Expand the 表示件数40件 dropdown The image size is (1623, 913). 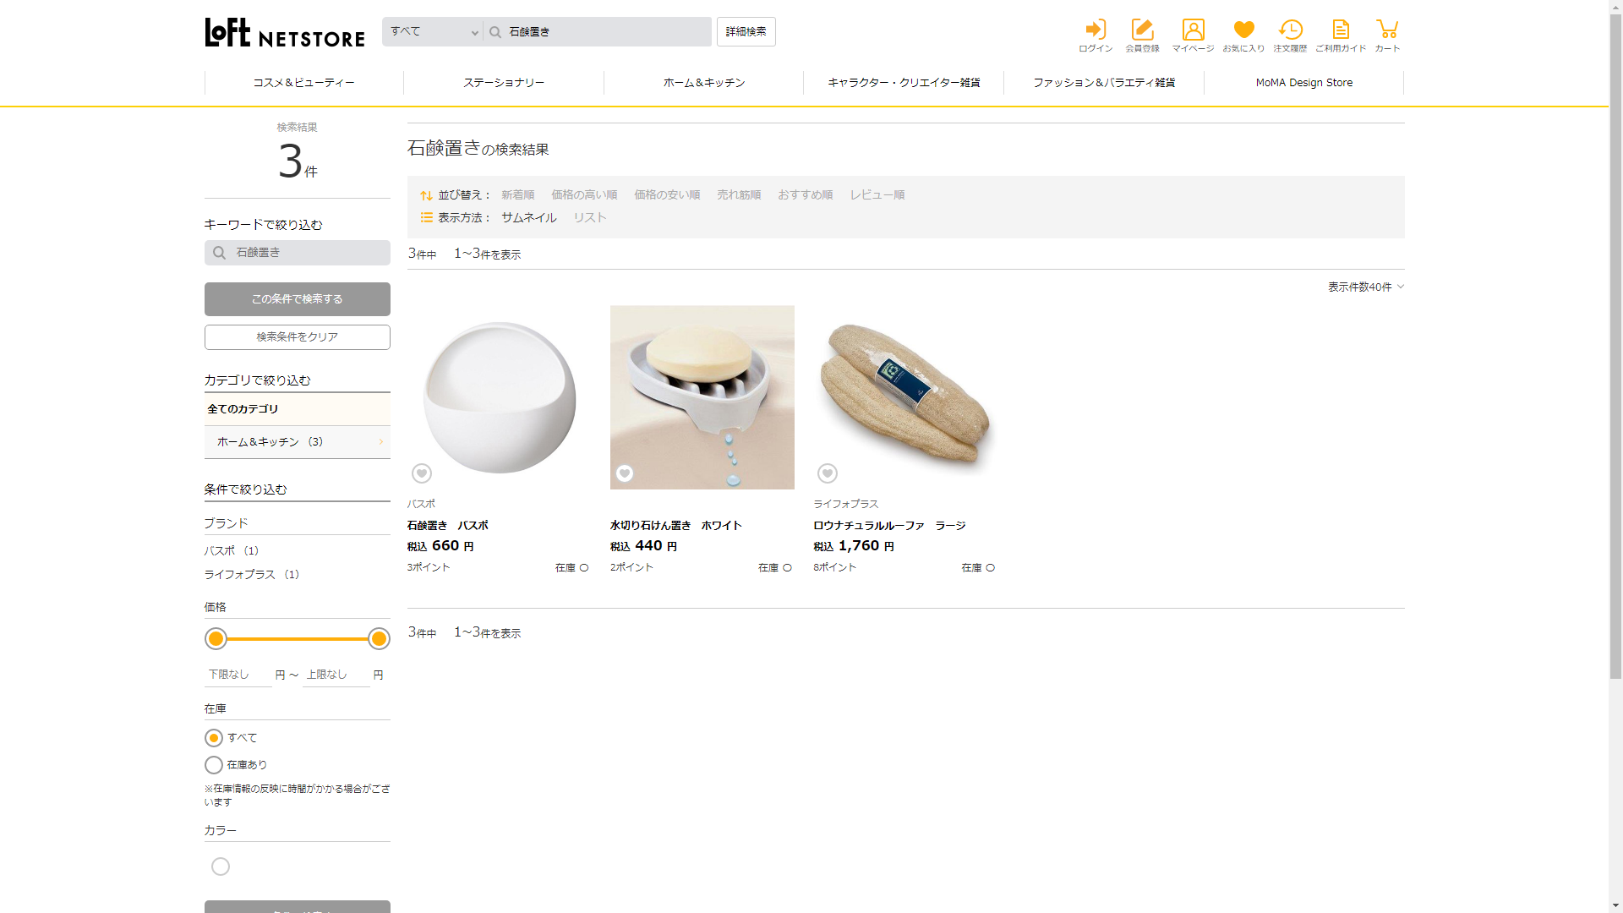pyautogui.click(x=1365, y=287)
